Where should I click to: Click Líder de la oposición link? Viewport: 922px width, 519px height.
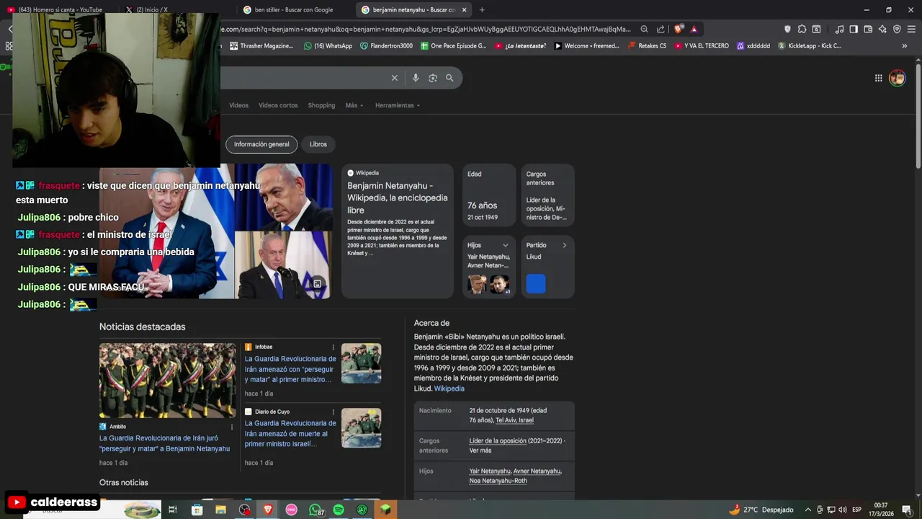coord(498,440)
